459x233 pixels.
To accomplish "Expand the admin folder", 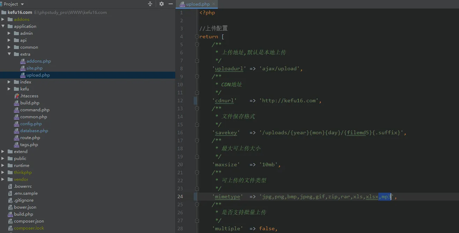I will [9, 33].
